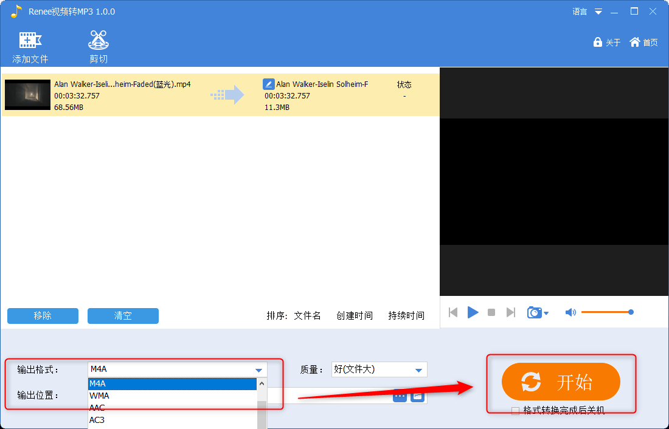Click the output size 11.3MB text
669x429 pixels.
(277, 107)
